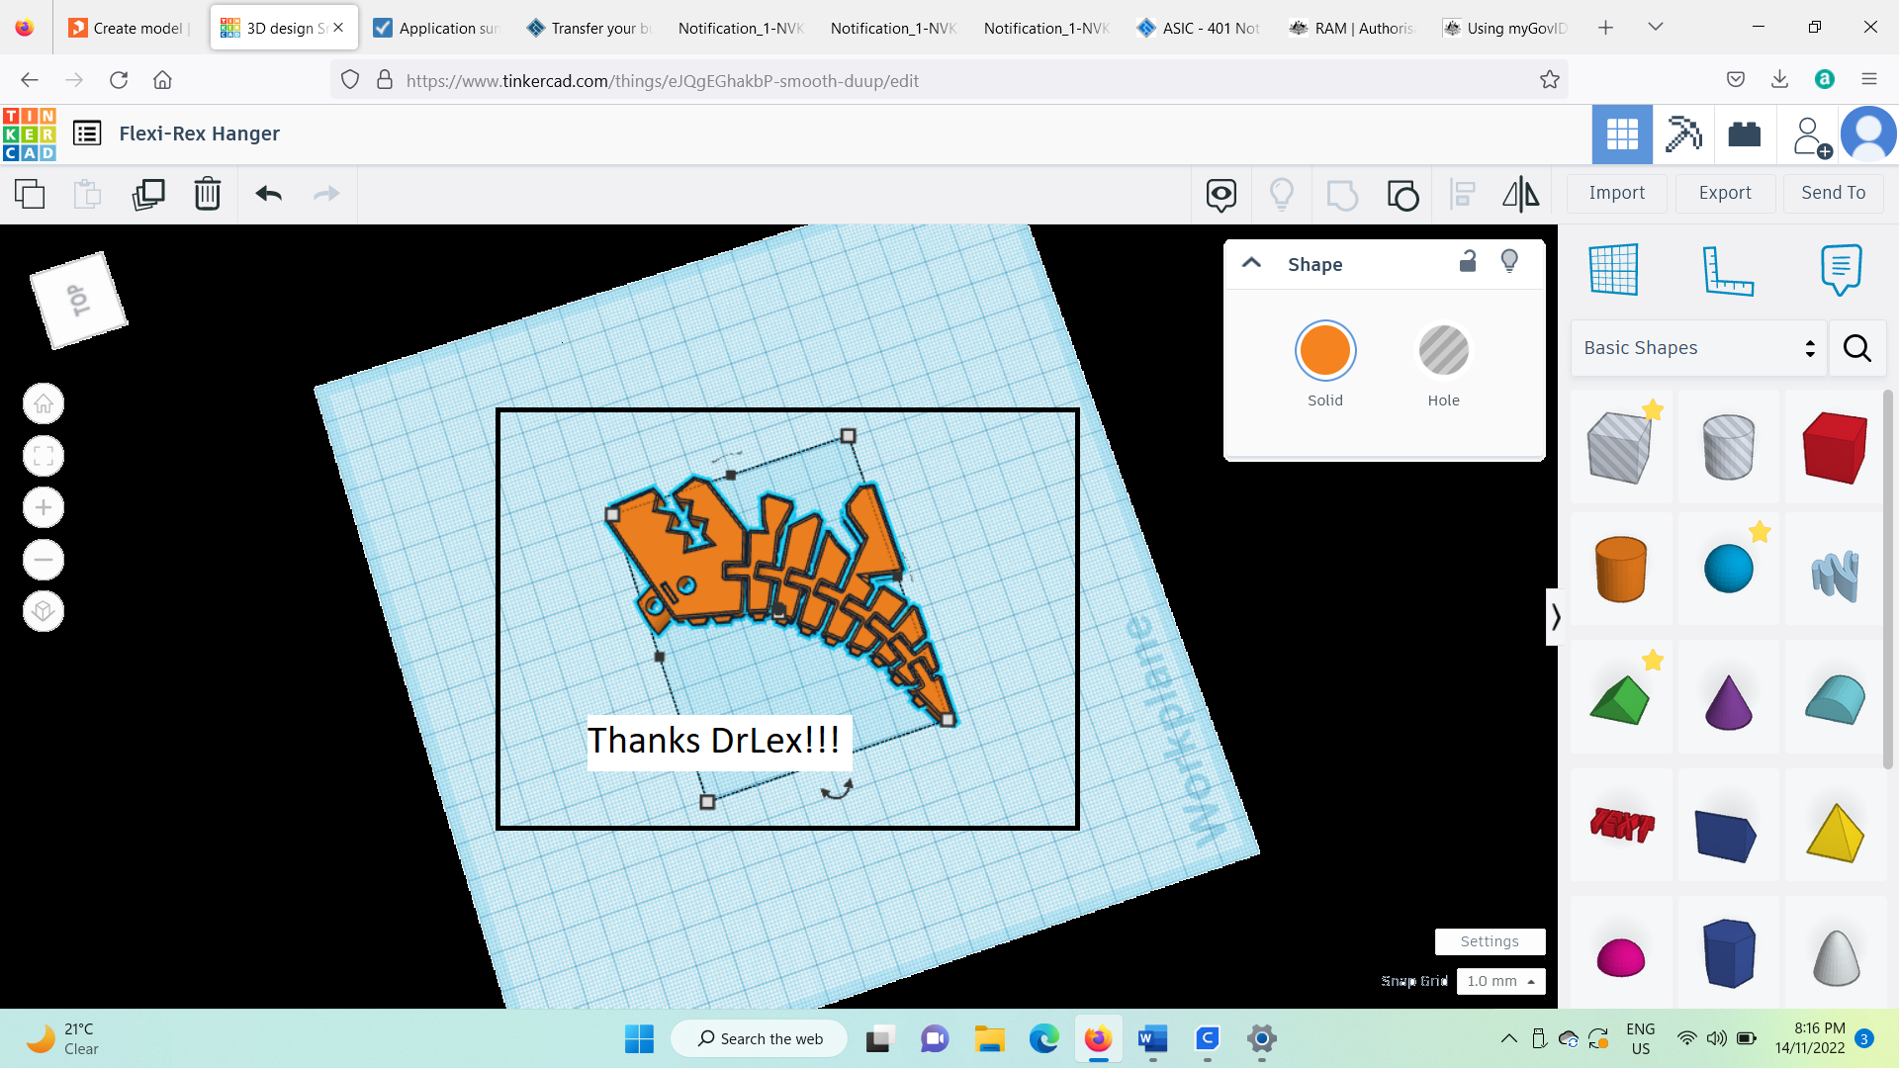Image resolution: width=1899 pixels, height=1068 pixels.
Task: Open the browser tab list chevron
Action: click(x=1656, y=28)
